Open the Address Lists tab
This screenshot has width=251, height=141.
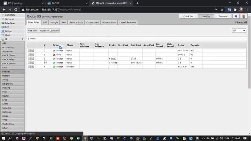coord(109,22)
